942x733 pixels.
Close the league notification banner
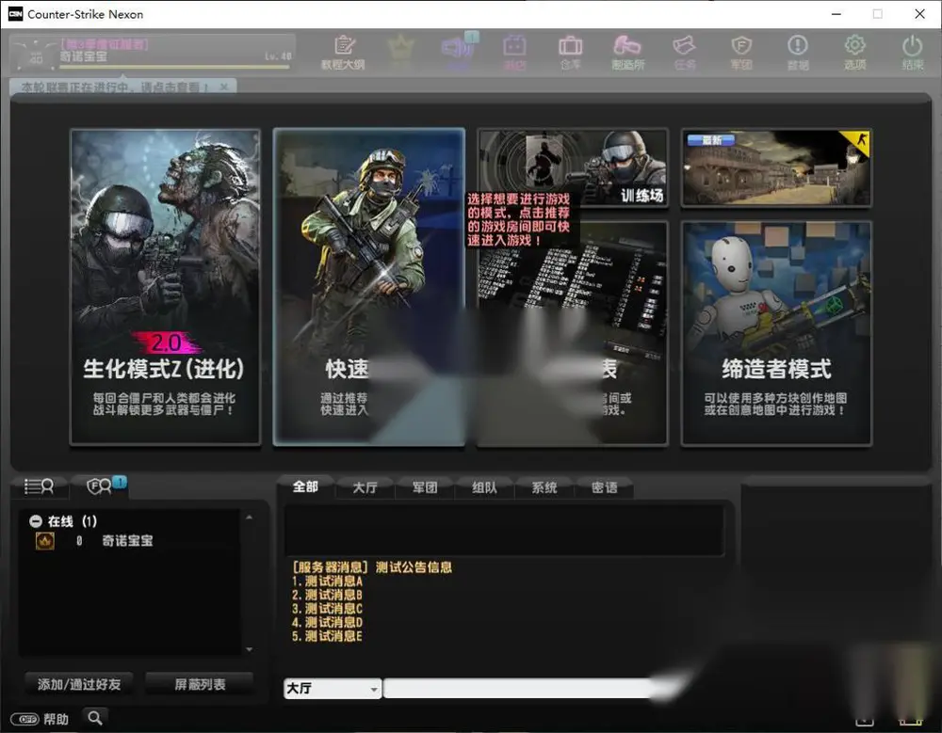(224, 88)
